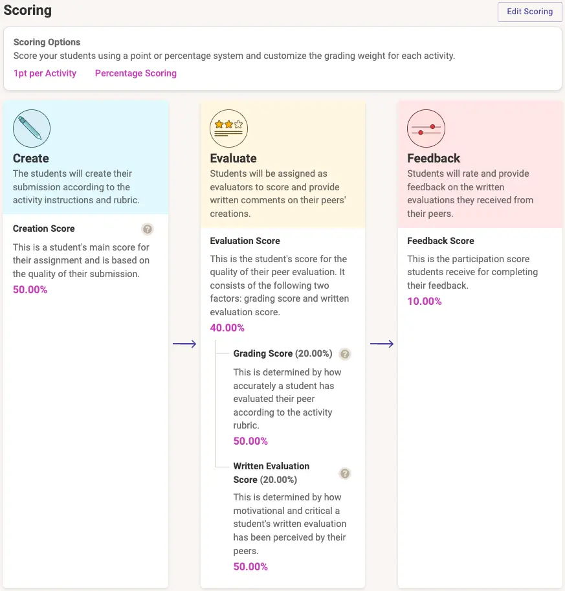Screen dimensions: 565x591
Task: Click the Creation Score 50.00% value
Action: click(x=30, y=289)
